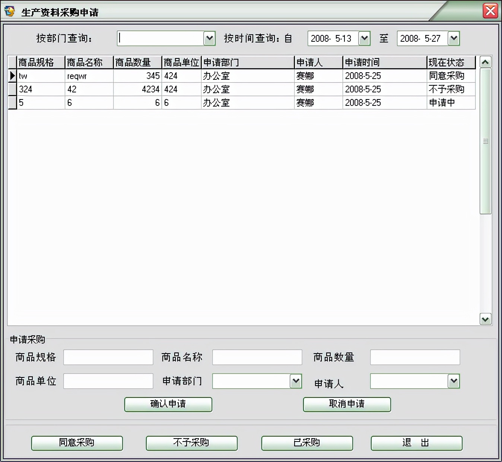Click the 商品名称 product name input field

point(256,357)
